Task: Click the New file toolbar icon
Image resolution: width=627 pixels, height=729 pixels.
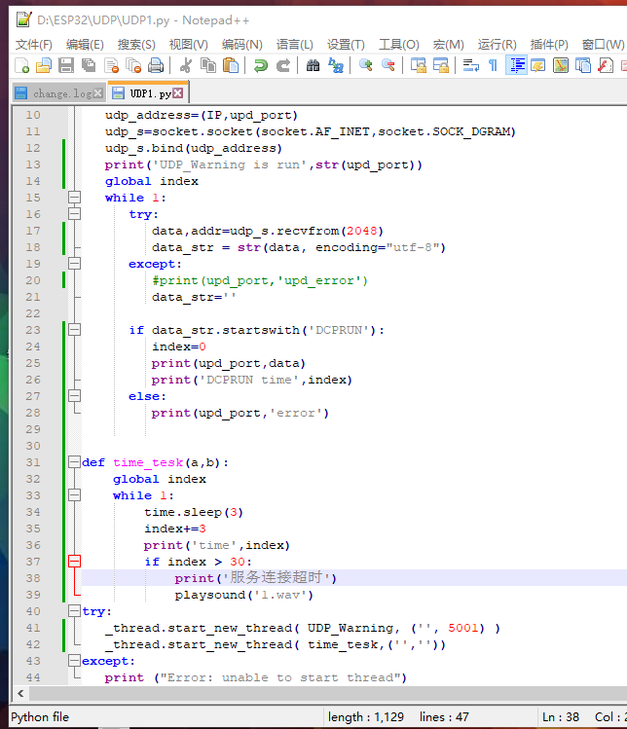Action: click(x=21, y=66)
